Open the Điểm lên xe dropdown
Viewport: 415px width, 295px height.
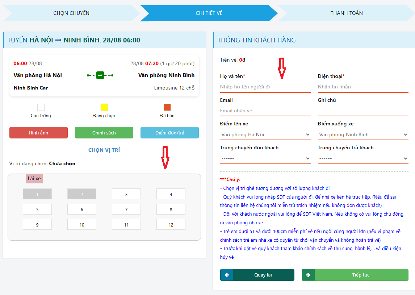tap(265, 135)
